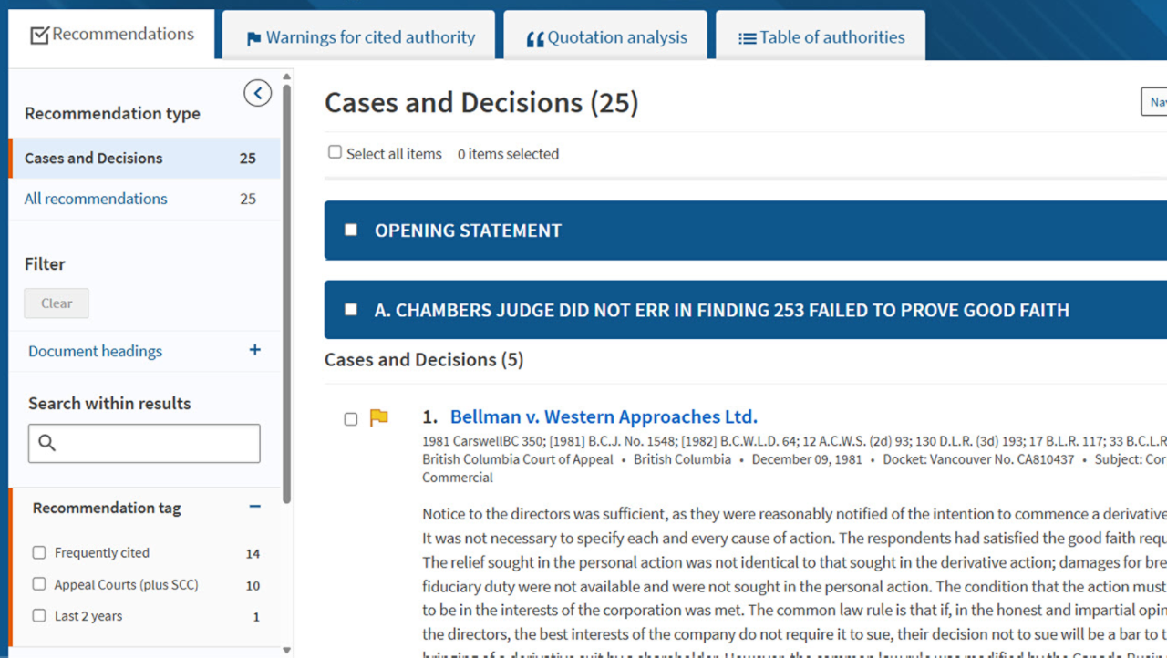Collapse the Recommendation tag section
The height and width of the screenshot is (658, 1167).
255,507
